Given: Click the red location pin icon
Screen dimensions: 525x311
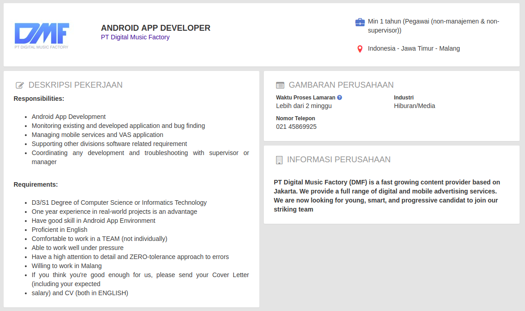Looking at the screenshot, I should (x=360, y=49).
